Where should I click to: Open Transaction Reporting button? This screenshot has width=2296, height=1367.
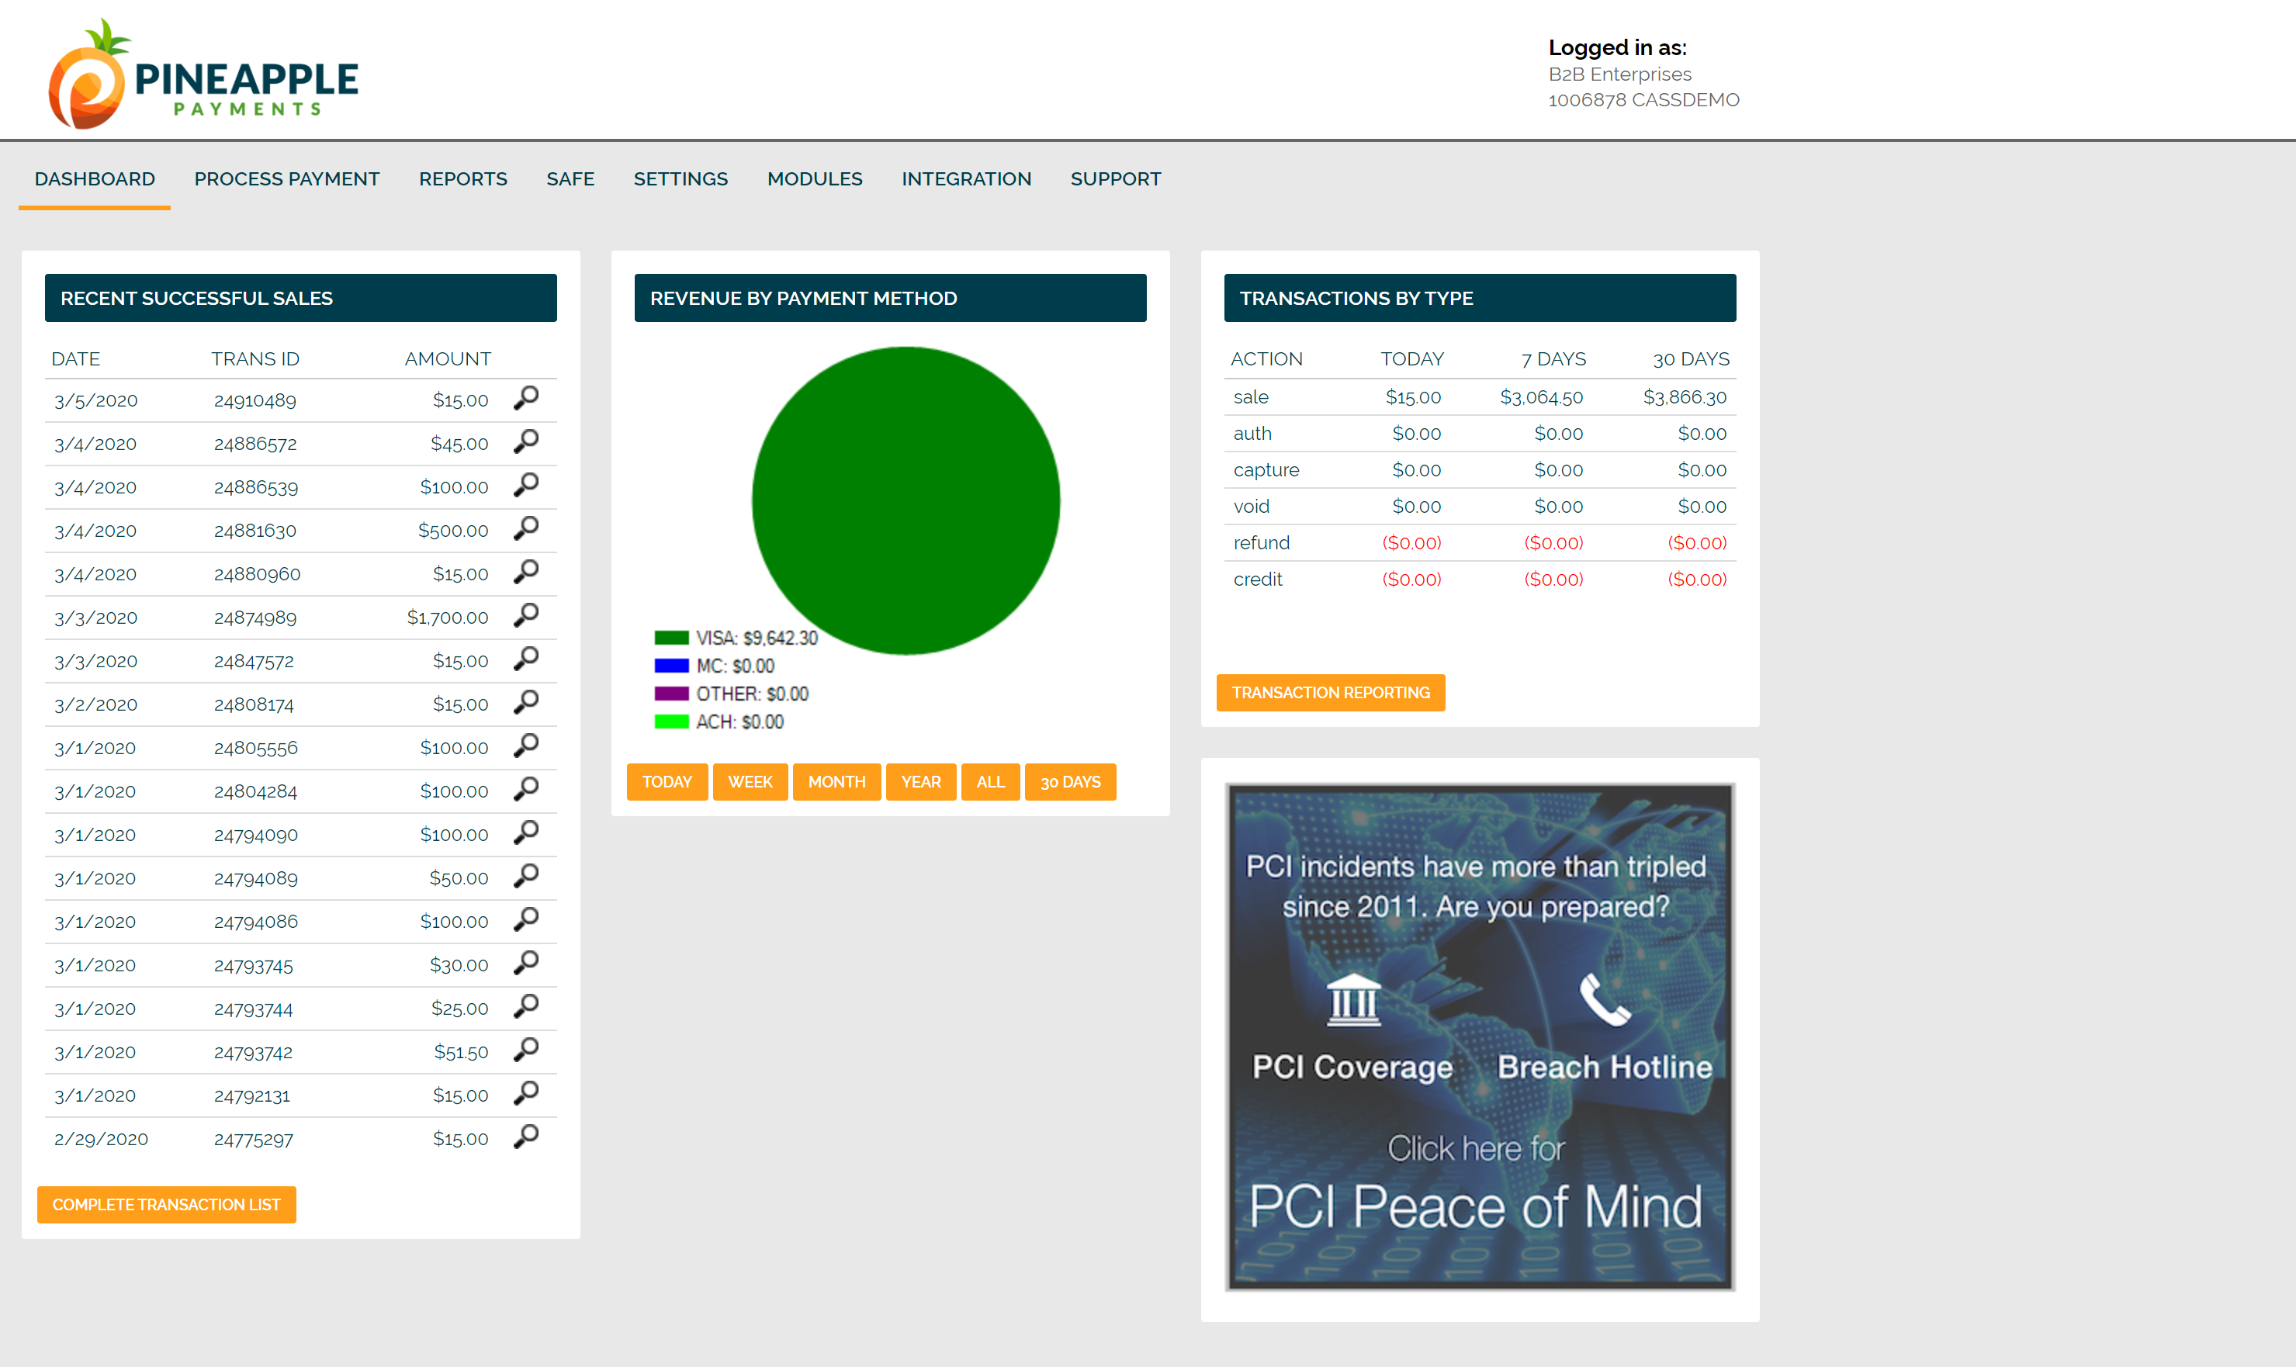[1329, 693]
